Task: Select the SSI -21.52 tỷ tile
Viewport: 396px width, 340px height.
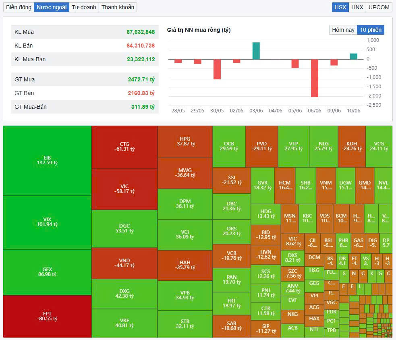Action: [x=232, y=180]
